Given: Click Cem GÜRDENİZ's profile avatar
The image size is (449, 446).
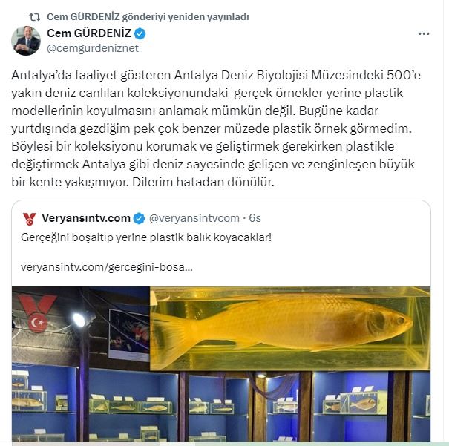Looking at the screenshot, I should (x=26, y=41).
